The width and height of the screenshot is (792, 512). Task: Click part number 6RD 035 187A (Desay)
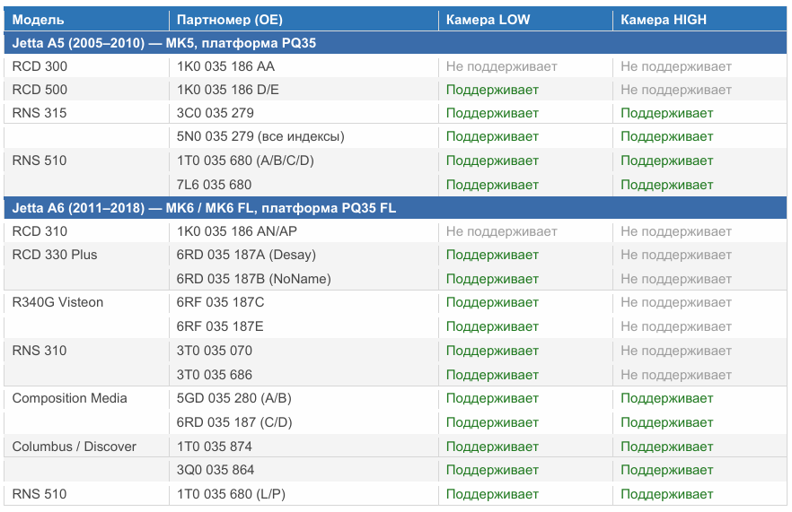[x=246, y=255]
